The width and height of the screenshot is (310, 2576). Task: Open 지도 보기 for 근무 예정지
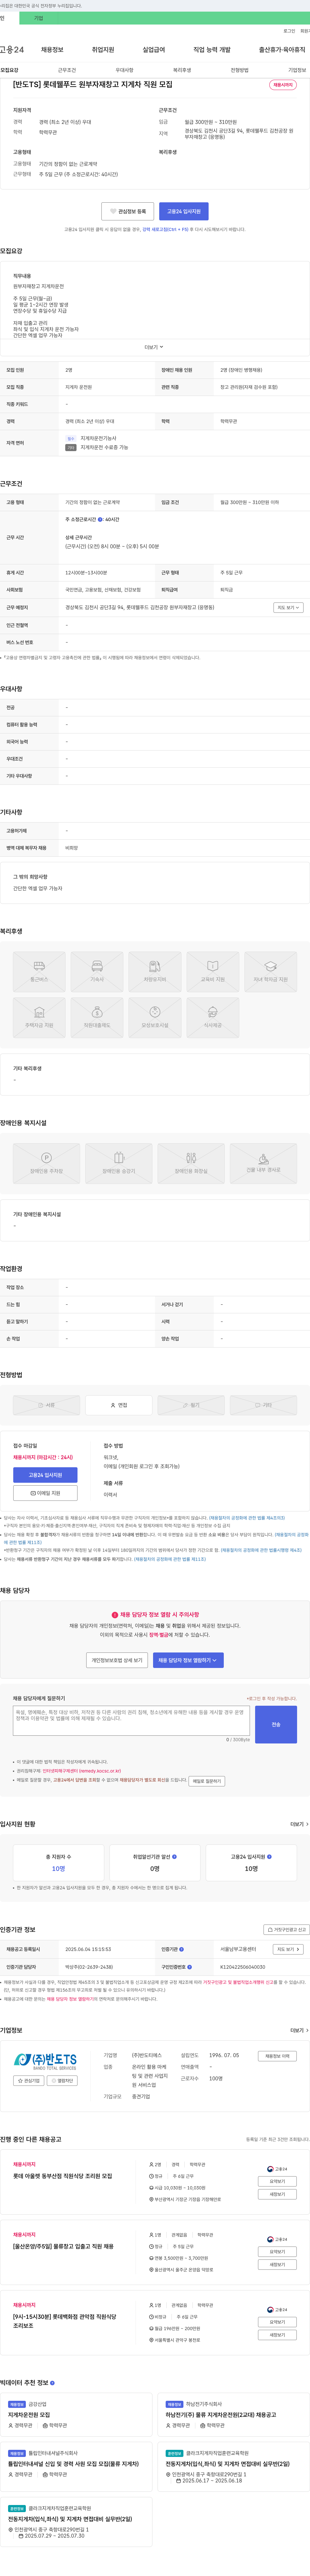[288, 607]
